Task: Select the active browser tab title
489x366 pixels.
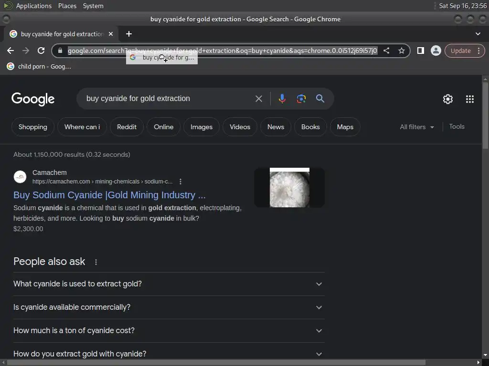Action: 62,34
